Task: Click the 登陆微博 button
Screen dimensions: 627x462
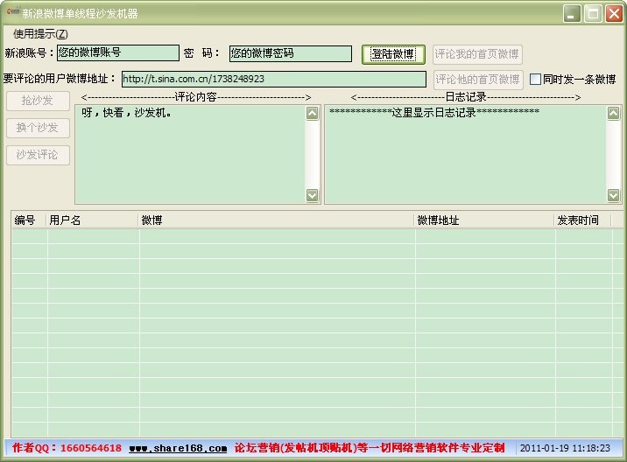Action: [x=393, y=54]
